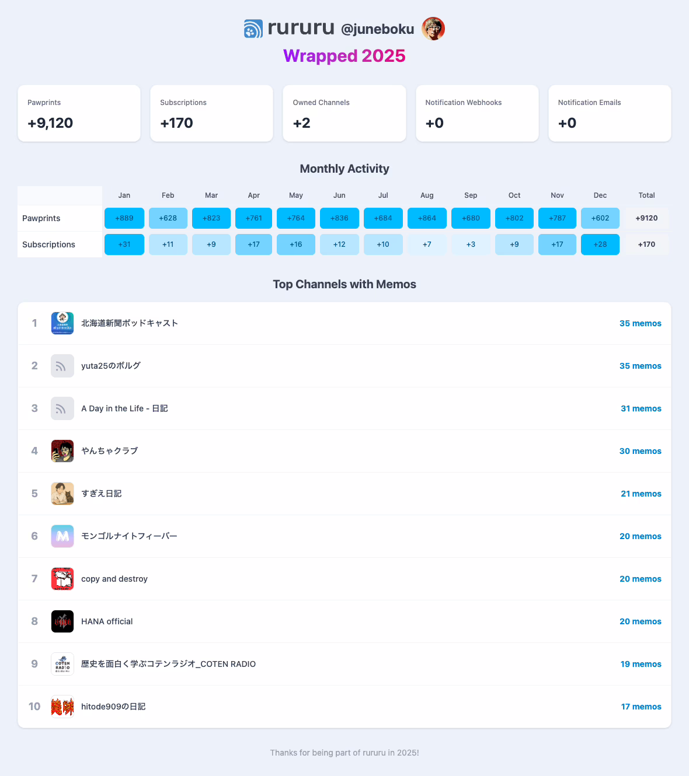The height and width of the screenshot is (776, 689).
Task: Click the @juneboku profile avatar
Action: pos(433,29)
